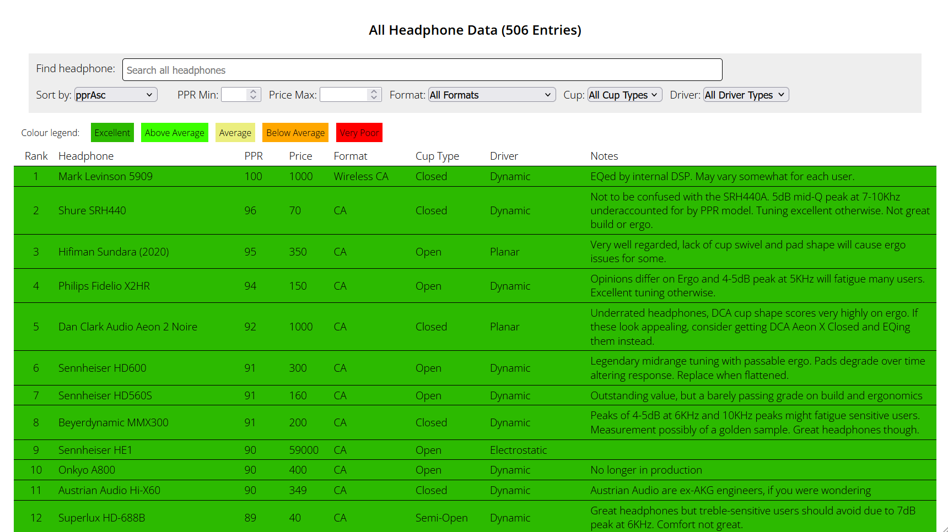Select the Shure SRH440 headphone name

pyautogui.click(x=92, y=210)
